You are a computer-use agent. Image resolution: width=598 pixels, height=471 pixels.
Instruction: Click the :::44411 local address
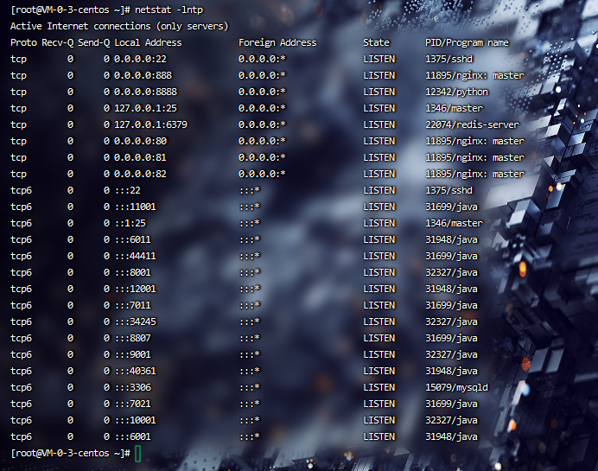click(x=137, y=256)
